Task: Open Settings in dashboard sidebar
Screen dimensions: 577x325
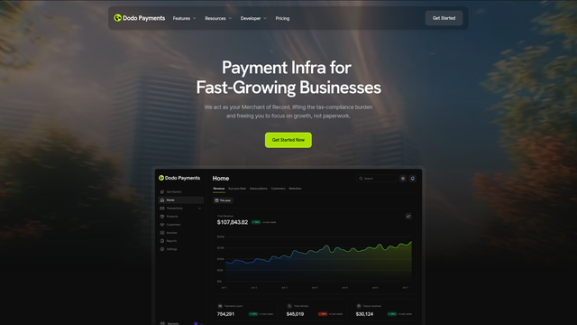Action: (180, 249)
